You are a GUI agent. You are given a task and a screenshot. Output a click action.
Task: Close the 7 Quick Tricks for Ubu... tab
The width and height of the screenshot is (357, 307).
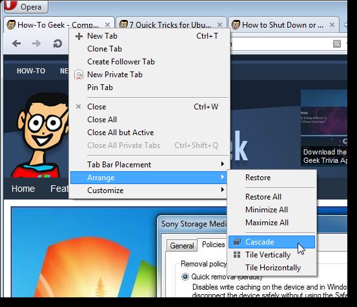pyautogui.click(x=219, y=24)
